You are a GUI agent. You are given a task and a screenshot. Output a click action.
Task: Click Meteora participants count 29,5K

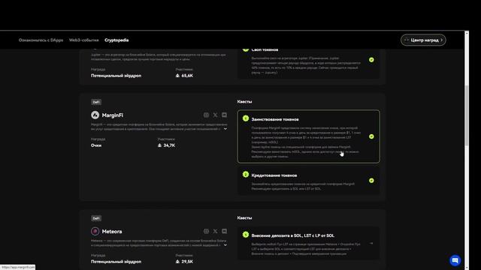tap(184, 262)
